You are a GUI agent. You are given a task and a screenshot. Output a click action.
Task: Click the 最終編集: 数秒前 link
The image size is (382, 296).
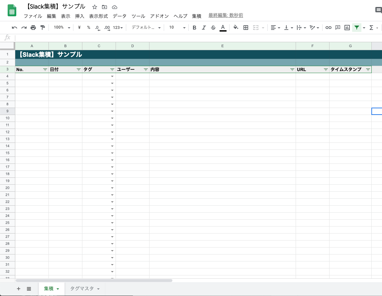tap(226, 15)
